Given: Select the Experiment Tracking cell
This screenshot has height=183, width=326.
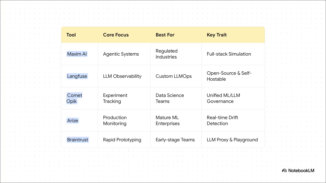Looking at the screenshot, I should coord(115,98).
